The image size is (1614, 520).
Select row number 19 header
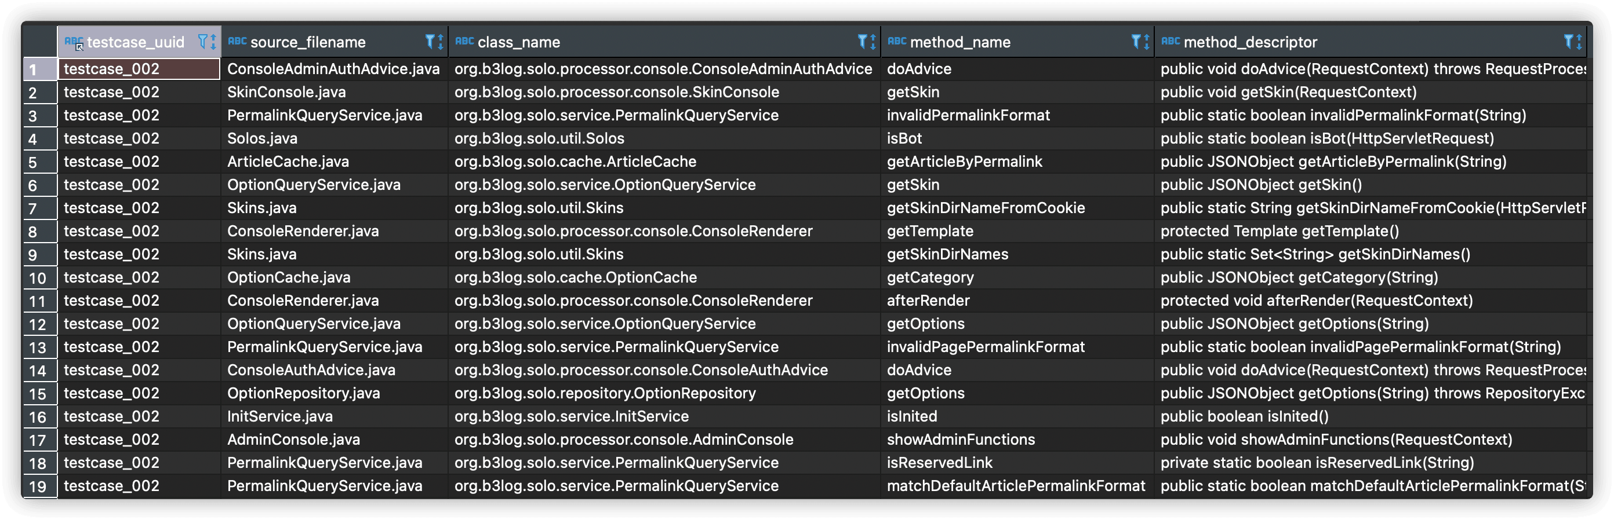(x=39, y=486)
